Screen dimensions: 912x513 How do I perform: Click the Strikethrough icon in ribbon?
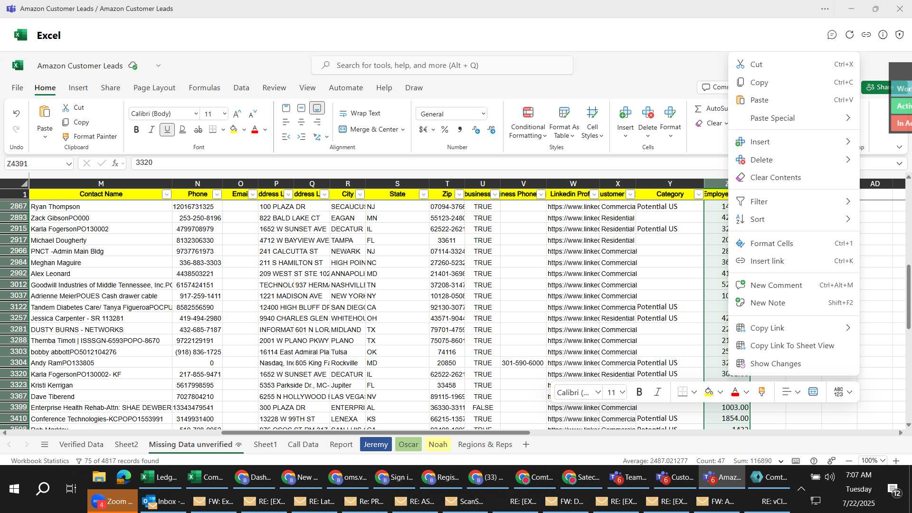click(198, 129)
